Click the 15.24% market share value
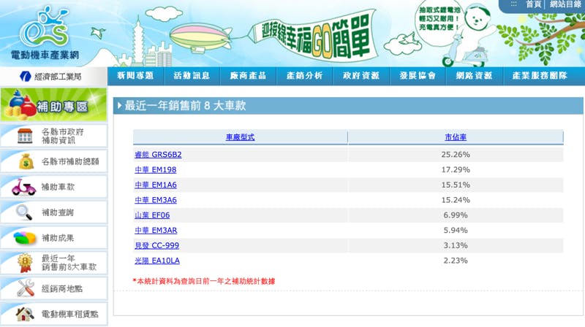585x327 pixels. [456, 200]
